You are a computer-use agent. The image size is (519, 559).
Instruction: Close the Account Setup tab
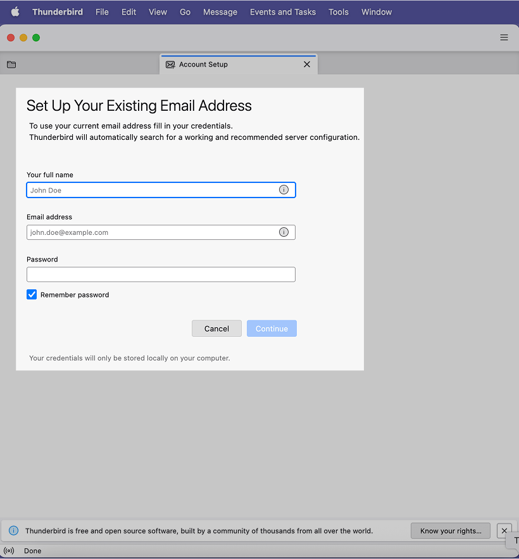[307, 65]
